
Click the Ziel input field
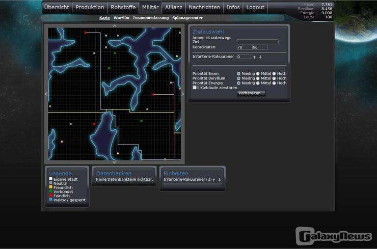point(258,42)
